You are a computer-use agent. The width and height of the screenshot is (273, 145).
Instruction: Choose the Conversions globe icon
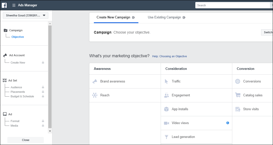pyautogui.click(x=238, y=81)
